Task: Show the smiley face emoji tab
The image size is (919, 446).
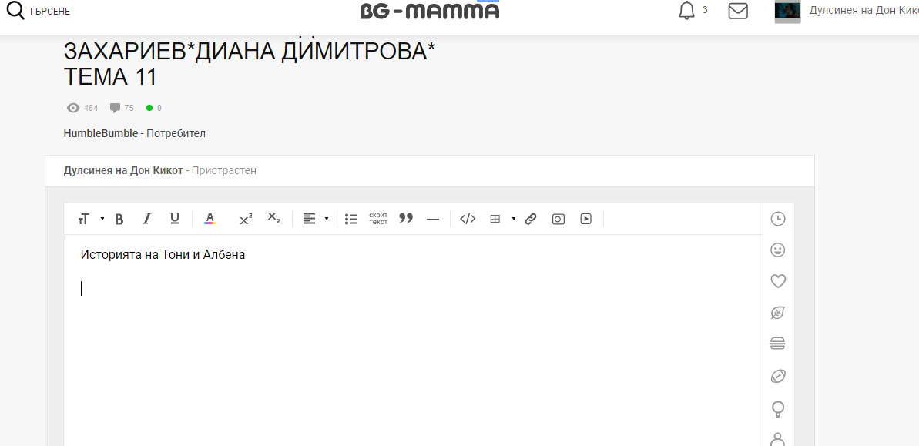Action: (x=778, y=250)
